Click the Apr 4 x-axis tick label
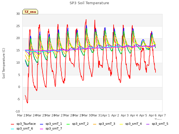 [134, 115]
